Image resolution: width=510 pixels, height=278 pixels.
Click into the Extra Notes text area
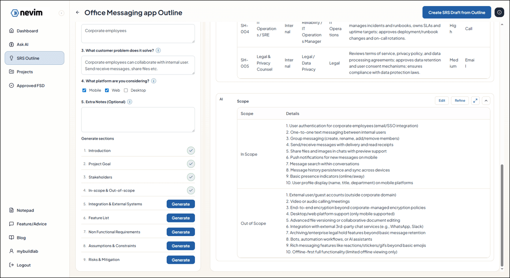(x=138, y=119)
